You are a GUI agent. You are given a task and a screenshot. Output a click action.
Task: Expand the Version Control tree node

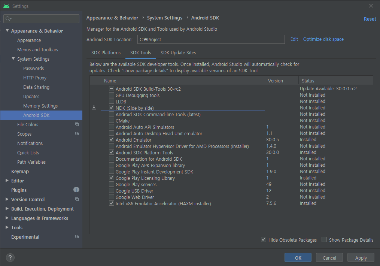coord(7,199)
